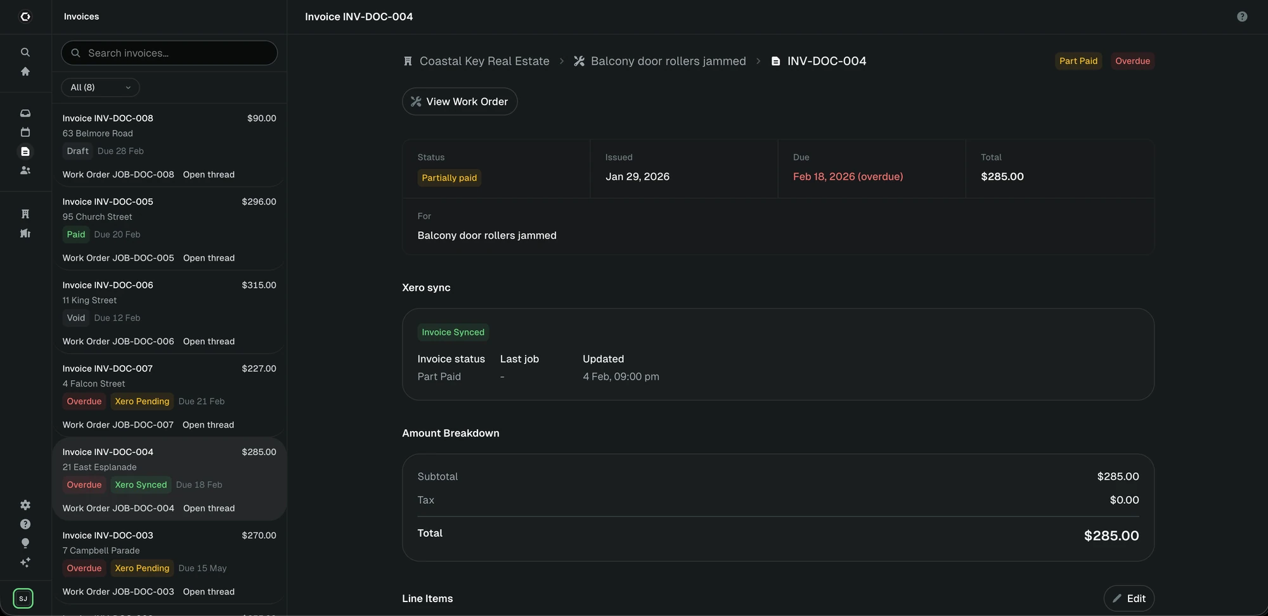The image size is (1268, 616).
Task: Open Work Order JOB-DOC-005 link
Action: click(118, 258)
